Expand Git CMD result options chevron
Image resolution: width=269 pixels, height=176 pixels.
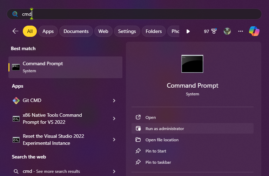(x=114, y=101)
